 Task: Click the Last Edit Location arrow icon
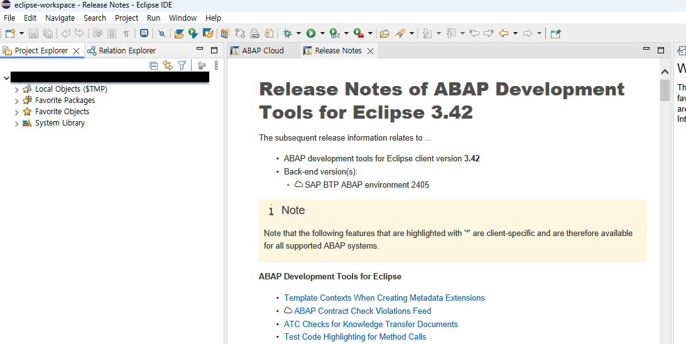pyautogui.click(x=474, y=33)
